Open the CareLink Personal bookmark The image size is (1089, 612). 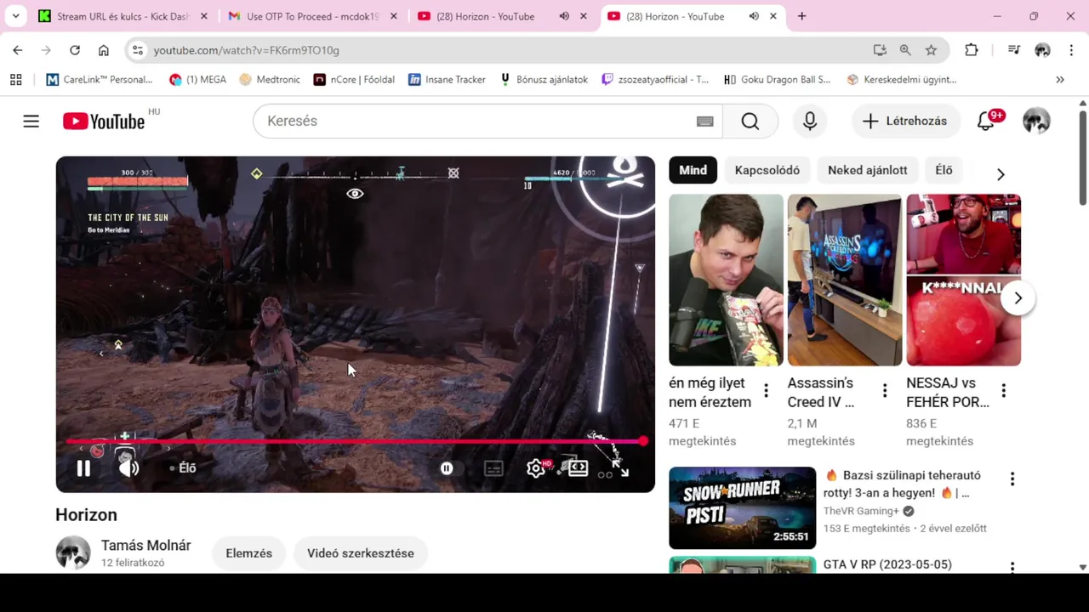pyautogui.click(x=100, y=79)
